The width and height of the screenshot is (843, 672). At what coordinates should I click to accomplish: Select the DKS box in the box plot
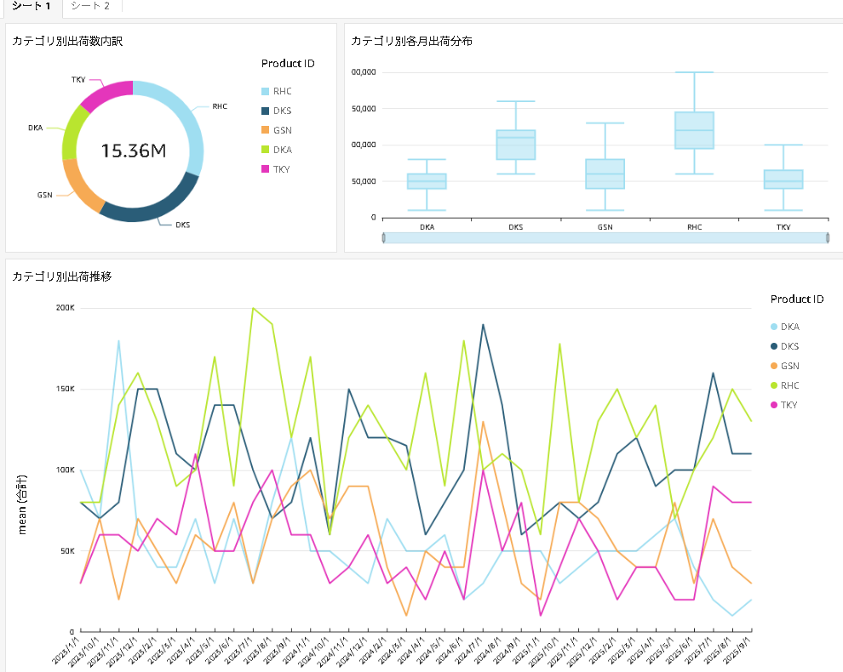pos(516,145)
